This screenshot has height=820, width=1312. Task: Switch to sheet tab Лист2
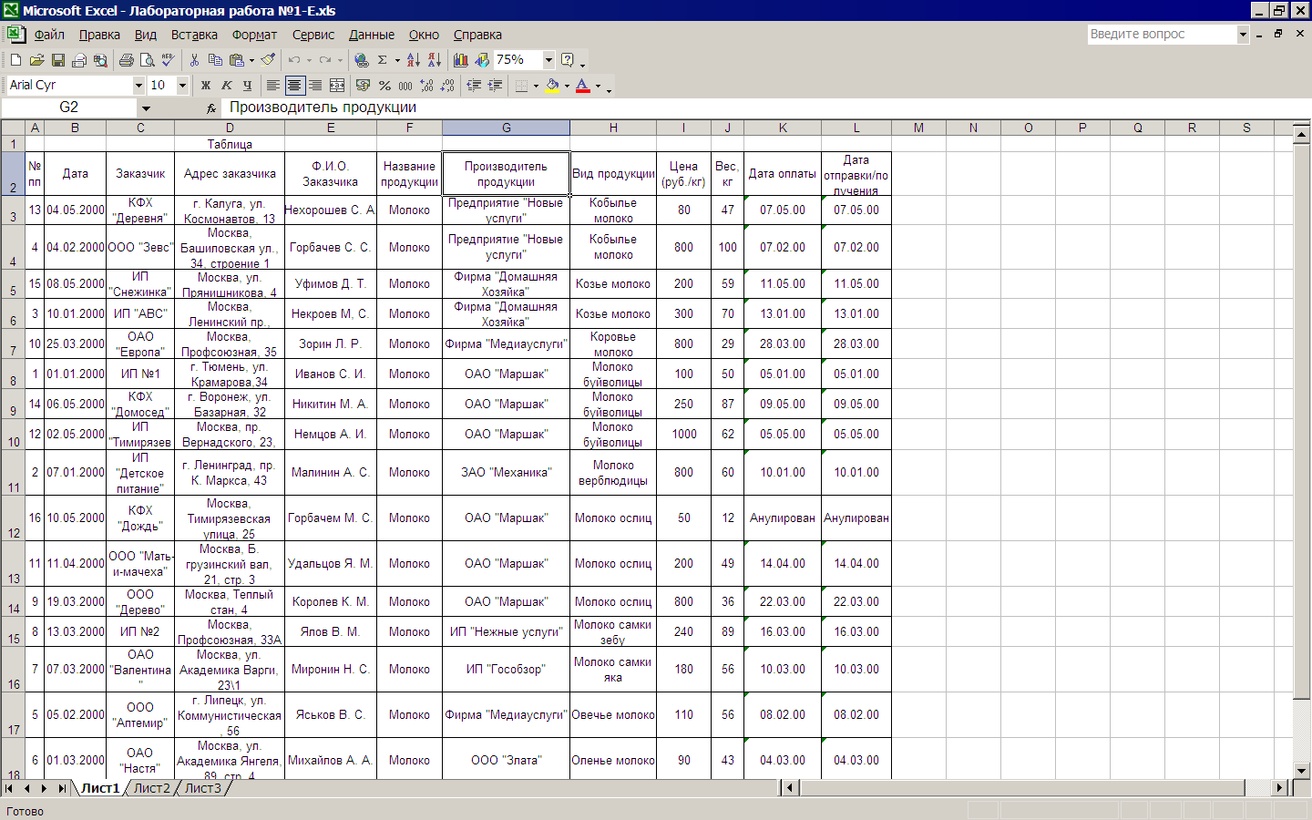(x=151, y=788)
